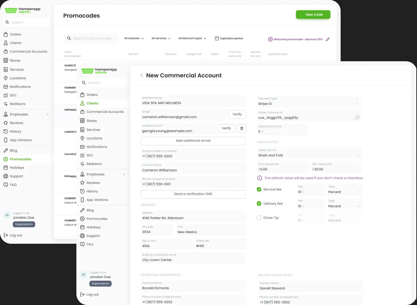Open All statuses filter dropdown
Image resolution: width=417 pixels, height=305 pixels.
pyautogui.click(x=134, y=38)
